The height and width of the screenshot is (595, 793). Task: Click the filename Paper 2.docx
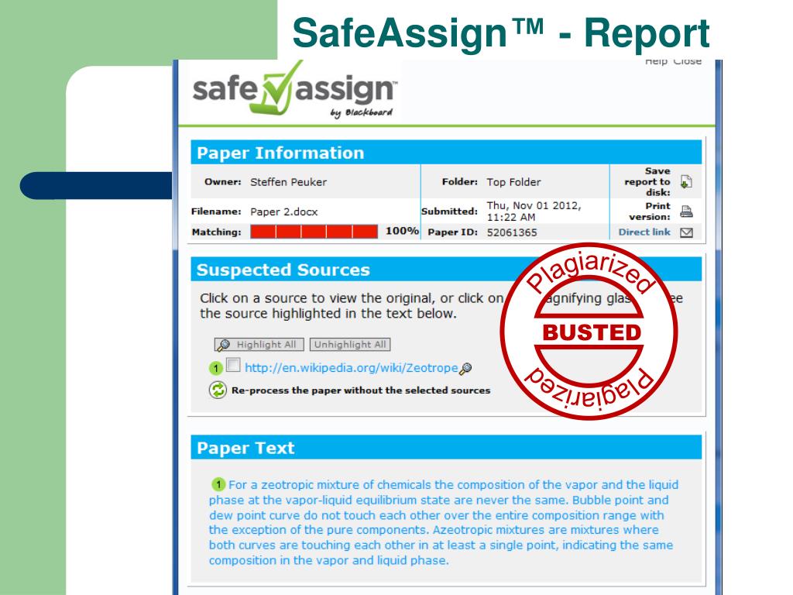[x=283, y=212]
